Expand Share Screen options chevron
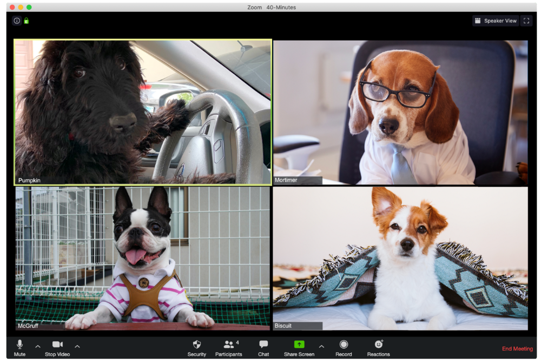The width and height of the screenshot is (541, 362). click(321, 346)
